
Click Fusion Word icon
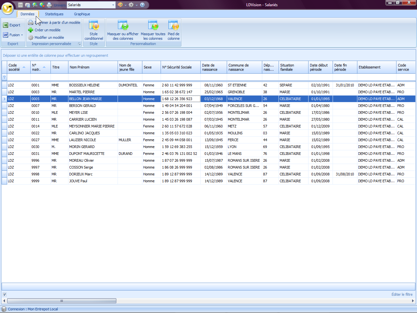6,35
